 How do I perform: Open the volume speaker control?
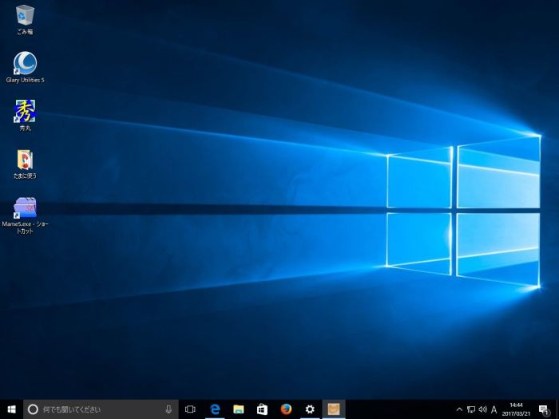[482, 409]
